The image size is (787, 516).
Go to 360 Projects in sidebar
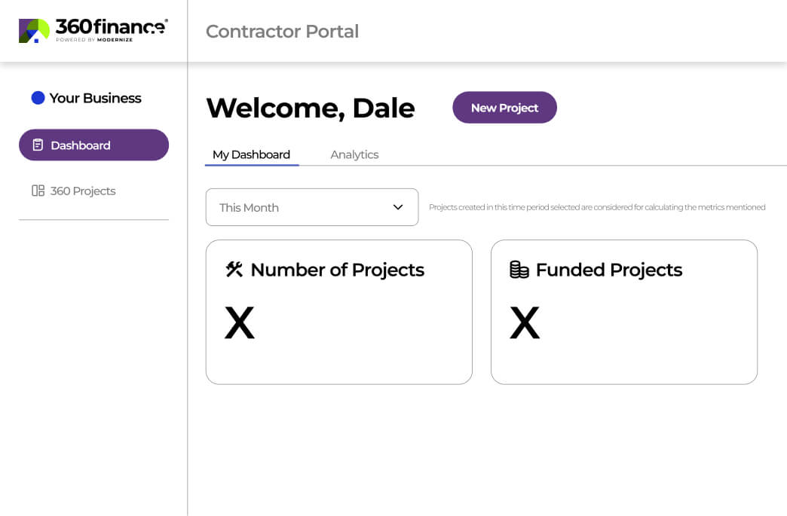[83, 191]
